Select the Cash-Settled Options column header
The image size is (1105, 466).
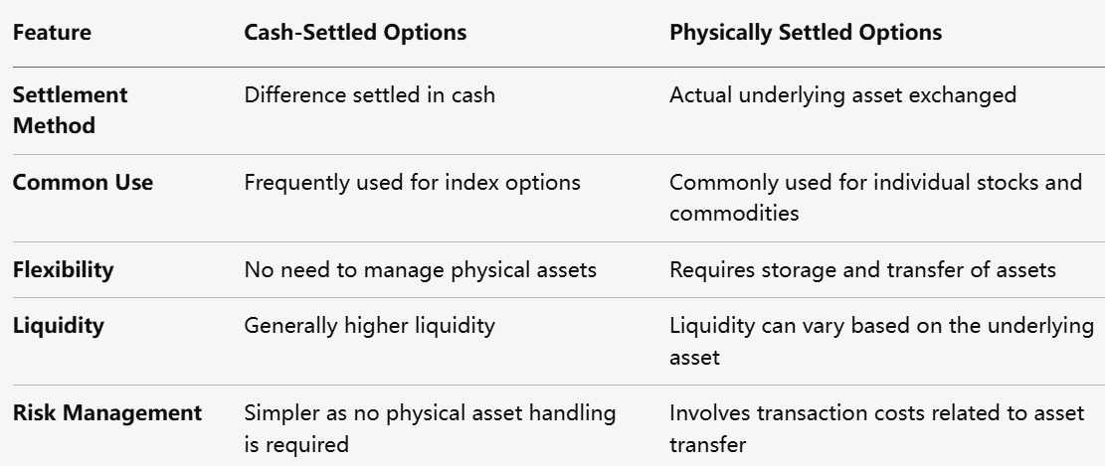(x=355, y=33)
